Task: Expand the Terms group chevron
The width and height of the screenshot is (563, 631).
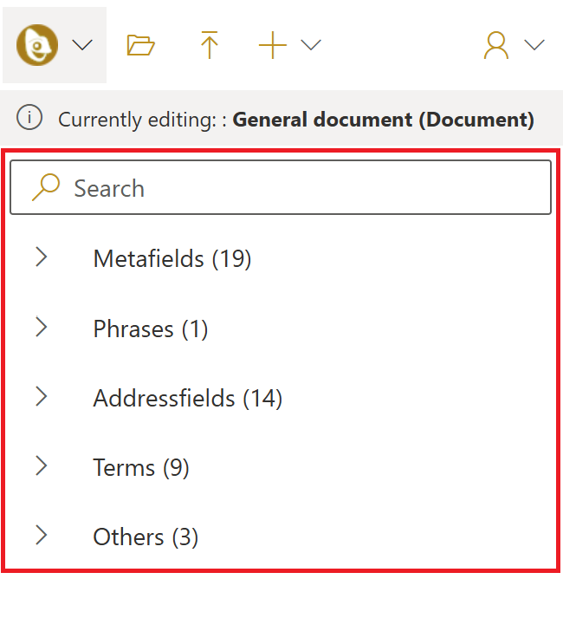Action: [x=41, y=467]
